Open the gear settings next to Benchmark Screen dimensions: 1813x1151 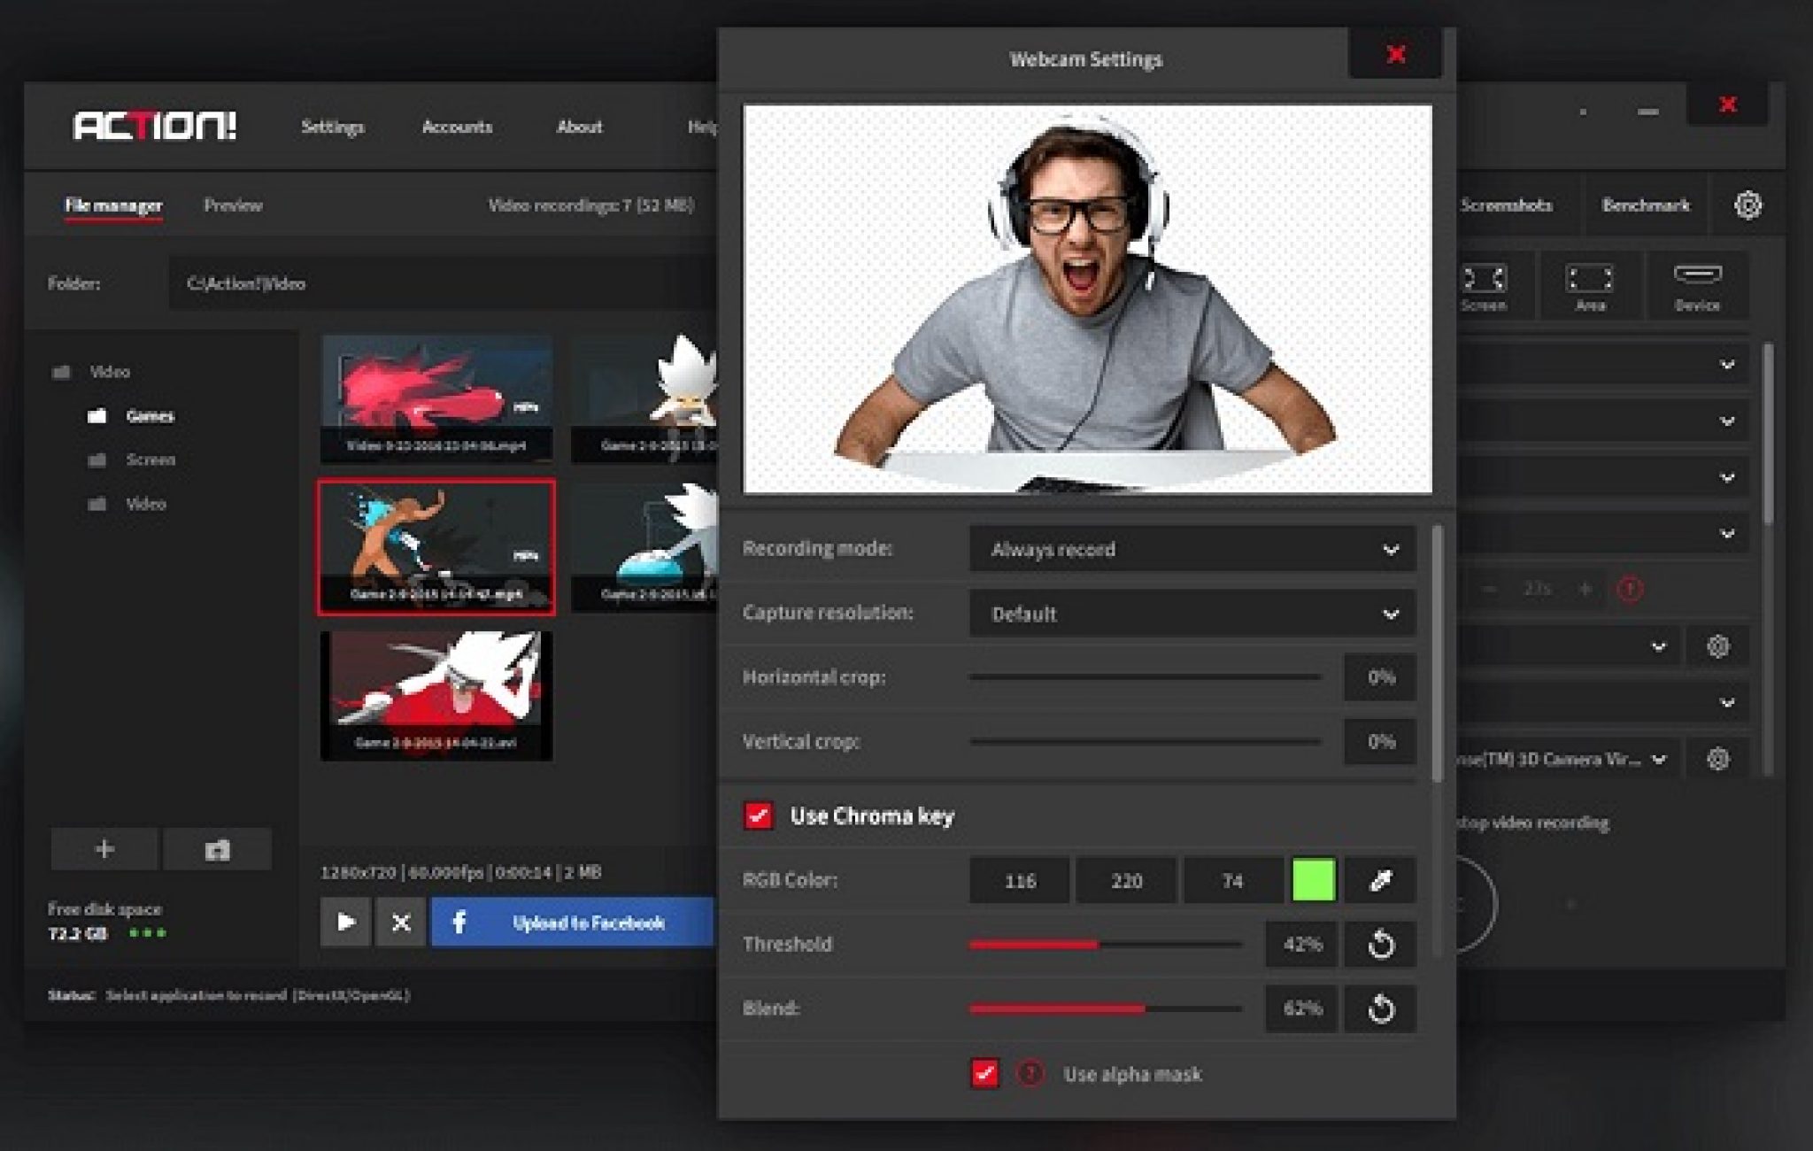1747,205
